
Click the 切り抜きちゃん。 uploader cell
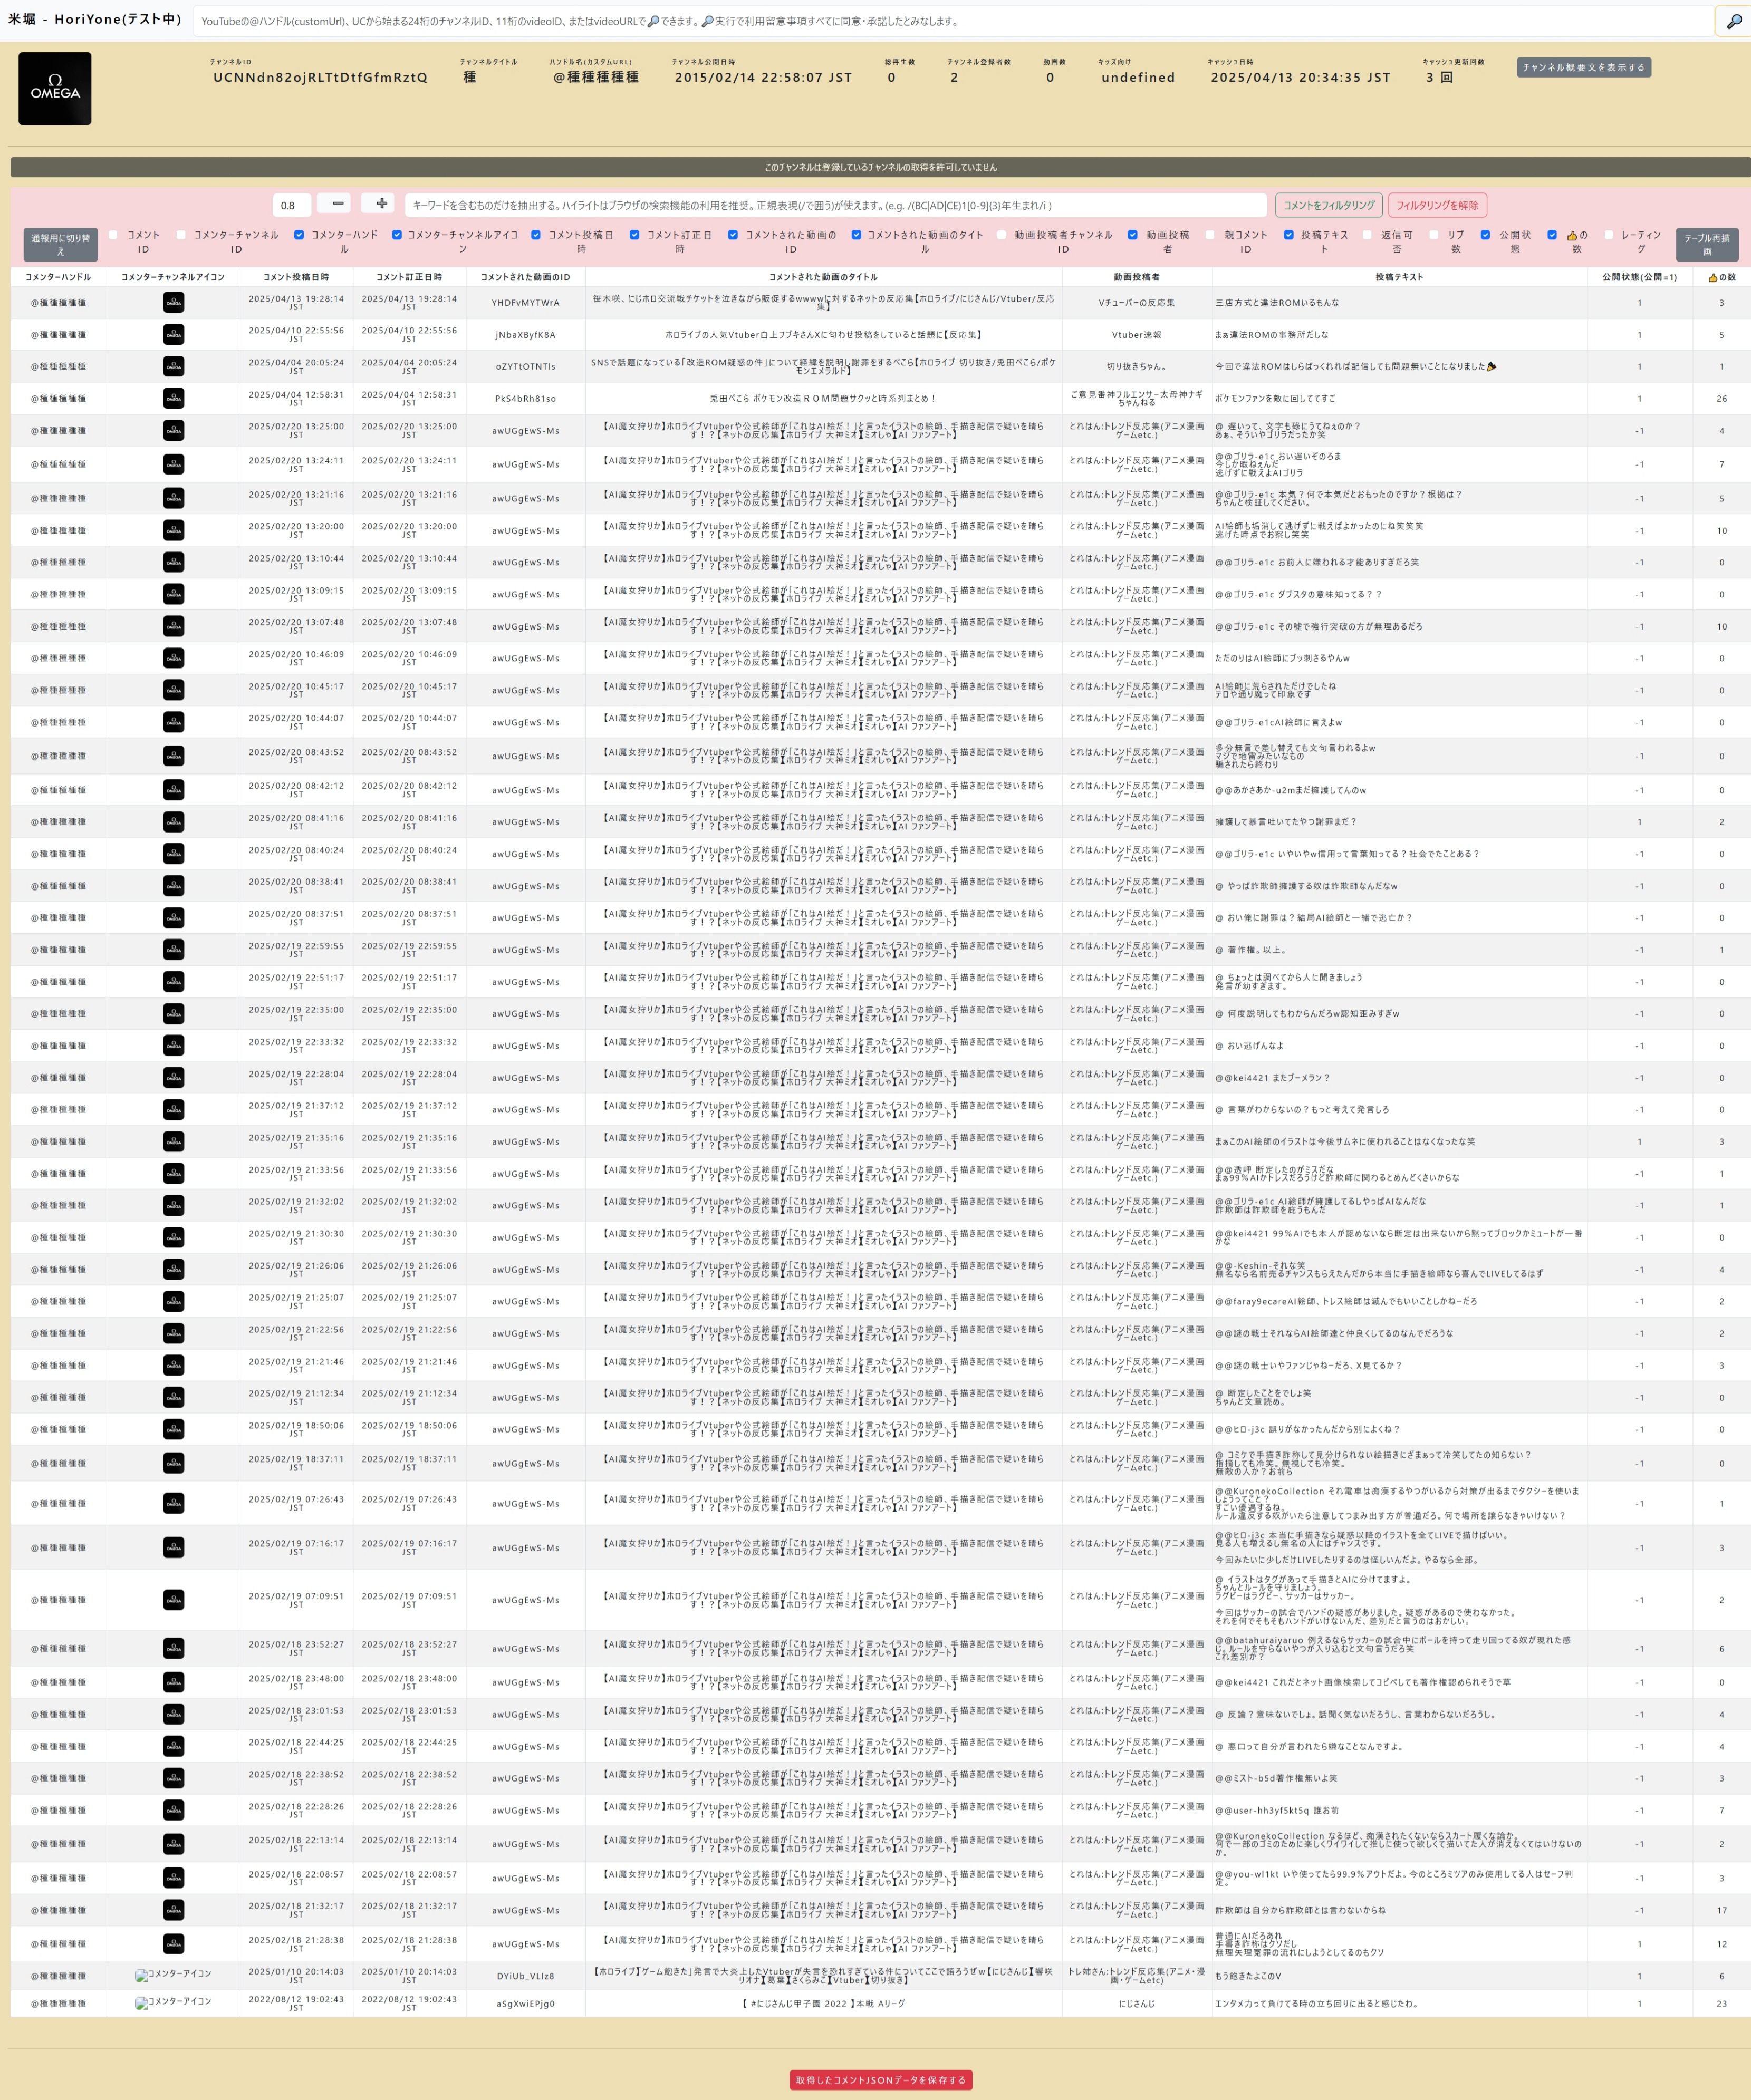tap(1137, 366)
